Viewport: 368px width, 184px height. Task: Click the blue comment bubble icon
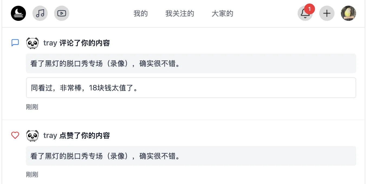(x=15, y=43)
